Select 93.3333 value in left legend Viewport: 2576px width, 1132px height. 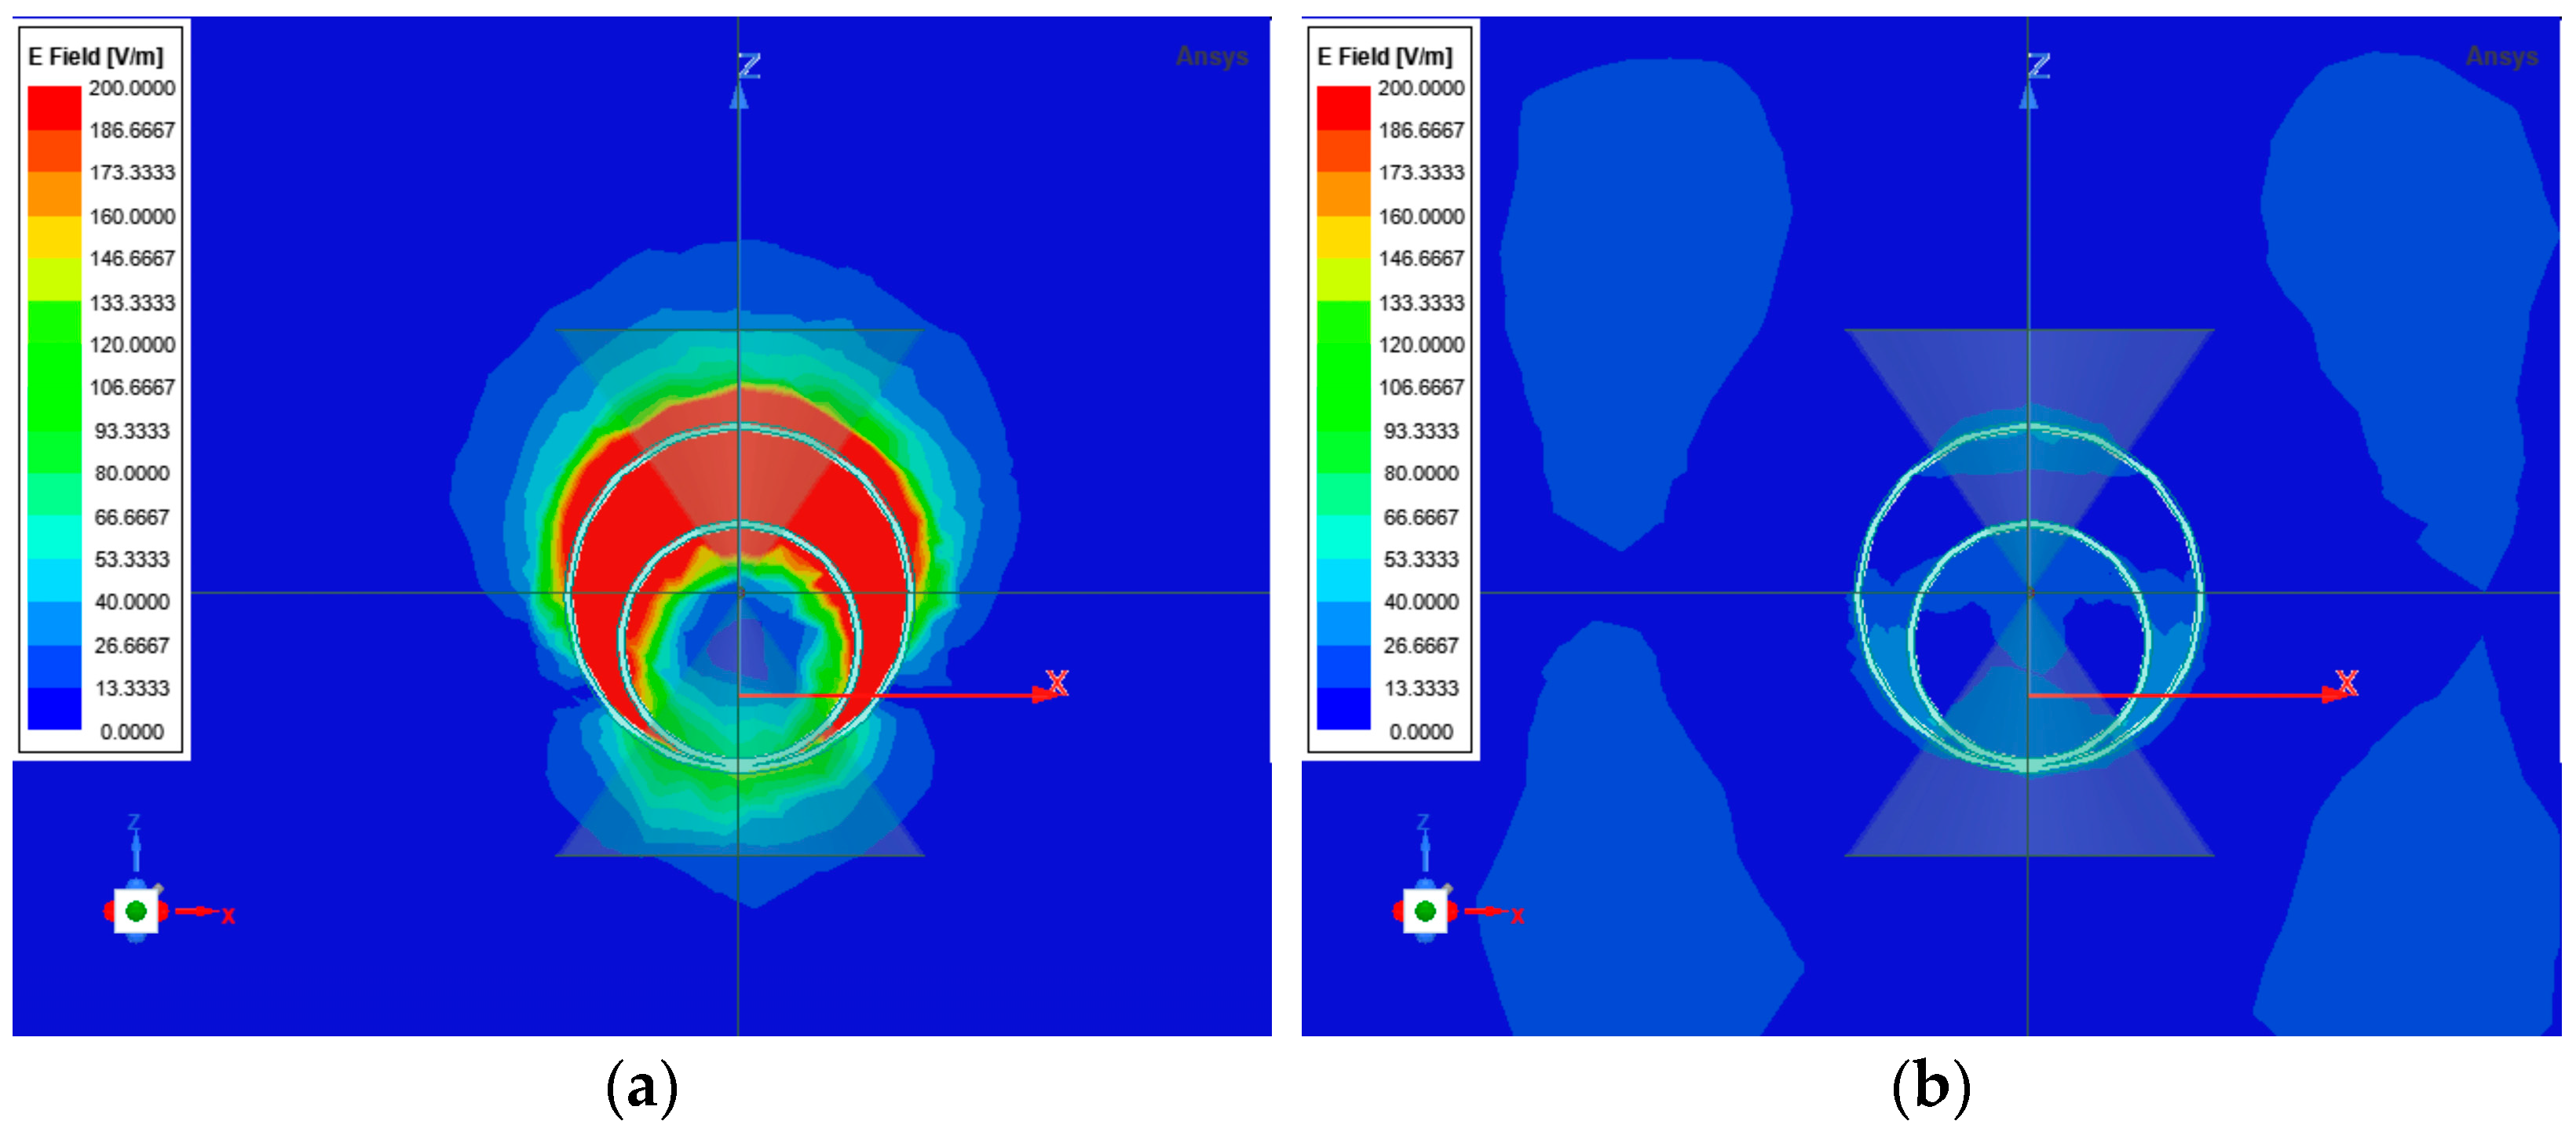tap(132, 431)
